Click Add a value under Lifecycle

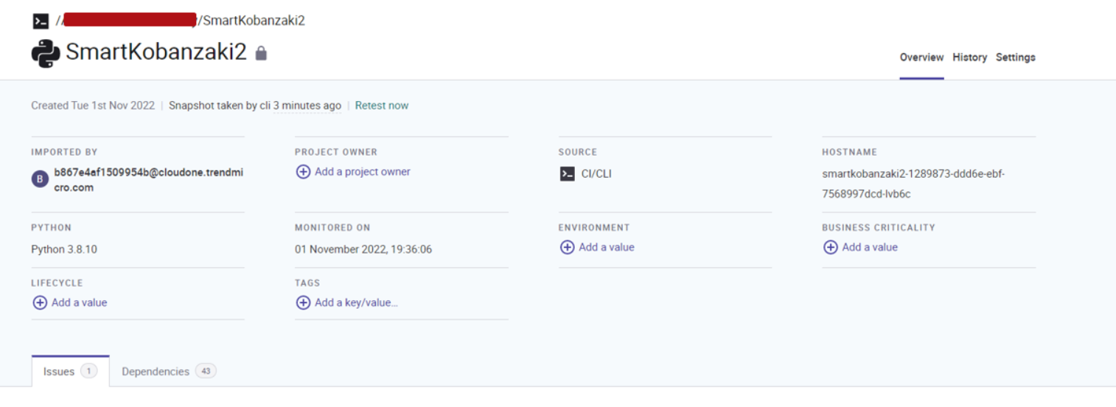[79, 303]
